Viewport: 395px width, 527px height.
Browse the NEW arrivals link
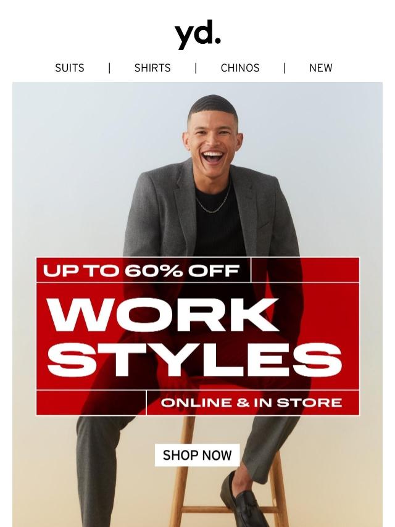click(321, 68)
